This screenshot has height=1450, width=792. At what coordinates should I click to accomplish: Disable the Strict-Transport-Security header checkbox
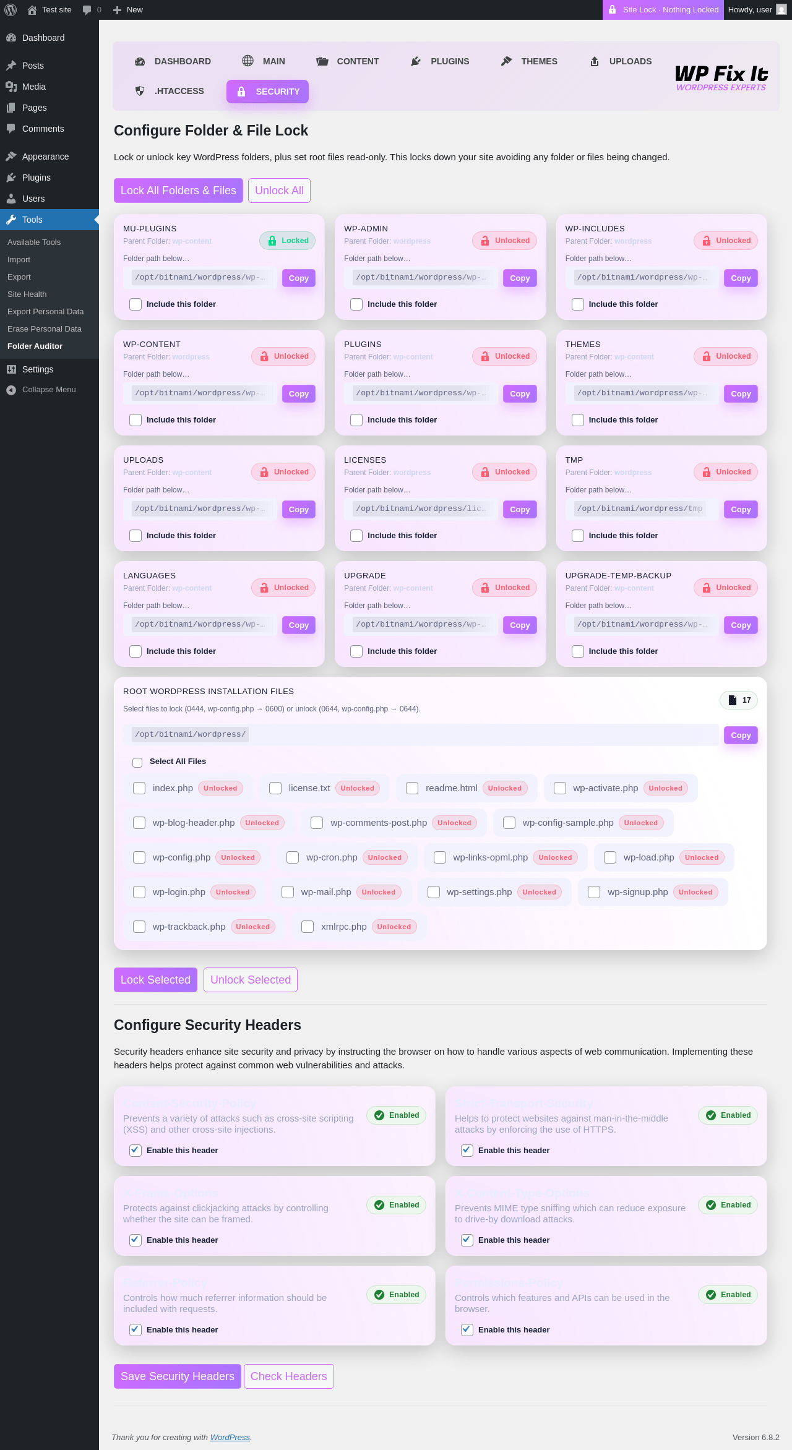coord(467,1151)
